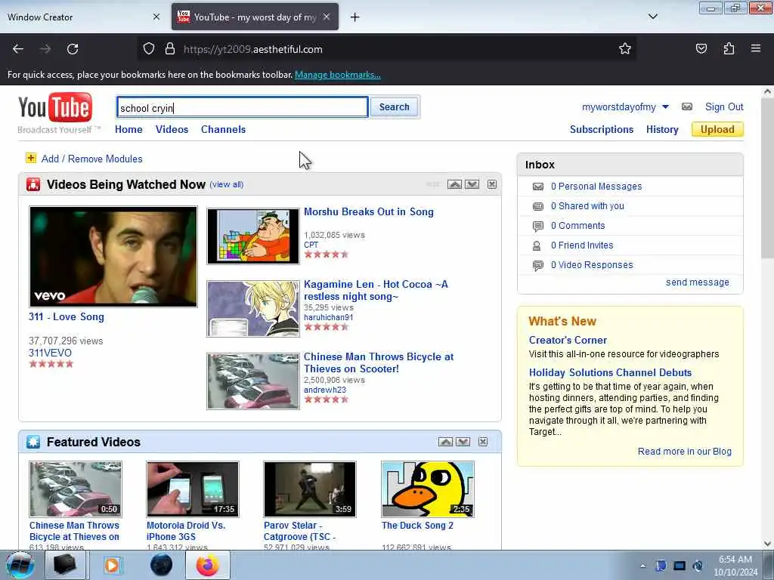Viewport: 774px width, 580px height.
Task: Click view all beside Videos Being Watched Now
Action: click(227, 184)
